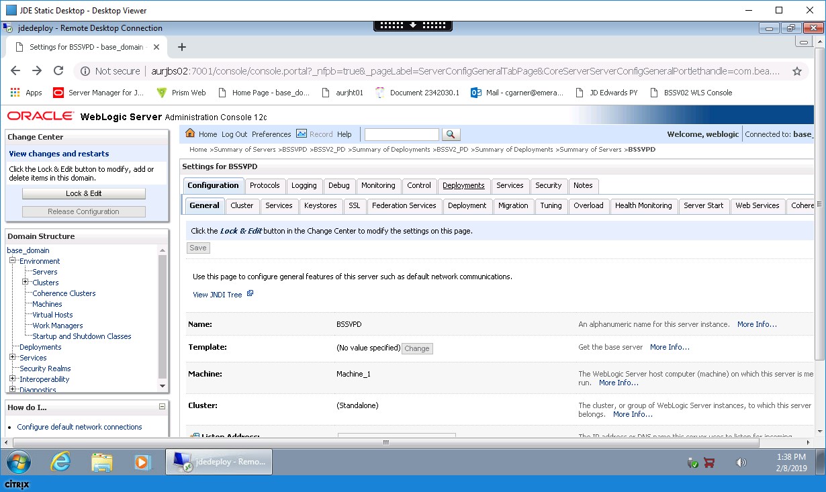Click the Lock & Edit button
The height and width of the screenshot is (492, 826).
[x=84, y=193]
